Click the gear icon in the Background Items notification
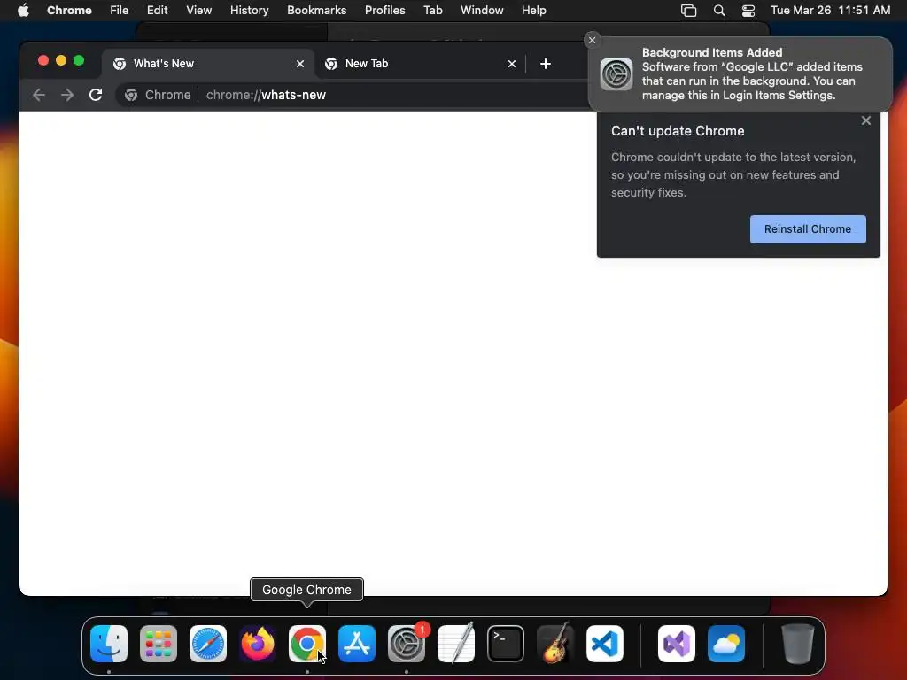The image size is (907, 680). coord(616,74)
